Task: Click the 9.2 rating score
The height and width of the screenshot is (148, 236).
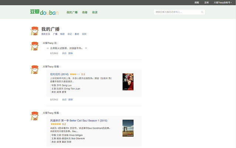Action: [x=64, y=124]
